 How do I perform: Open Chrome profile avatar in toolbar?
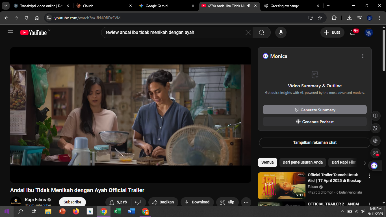370,18
